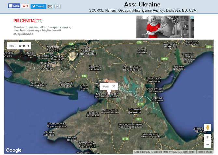
Task: Click the Olenivka label
Action: [49, 133]
